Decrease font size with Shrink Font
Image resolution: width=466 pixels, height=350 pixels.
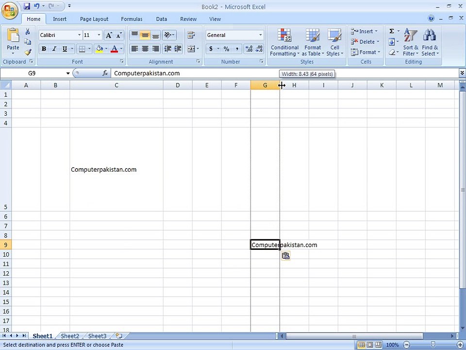119,35
